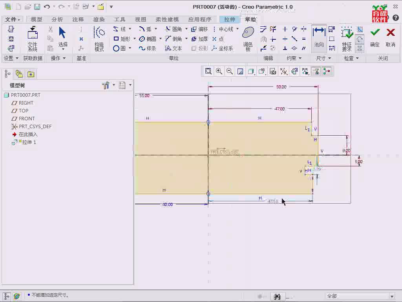402x302 pixels.
Task: Switch to the 拉伸 tab
Action: point(229,19)
